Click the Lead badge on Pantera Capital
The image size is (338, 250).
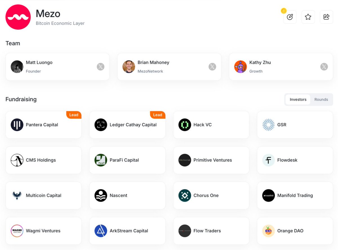coord(74,115)
